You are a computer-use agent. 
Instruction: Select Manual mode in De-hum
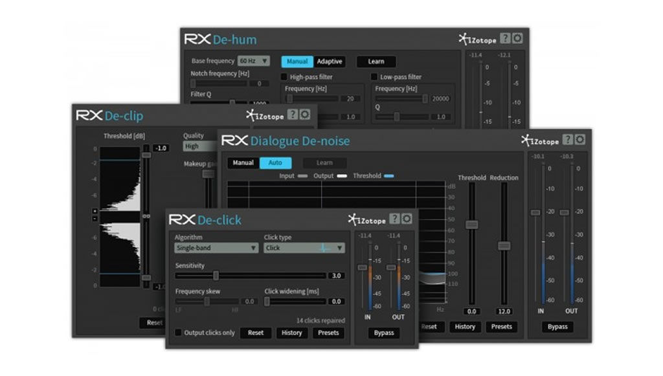click(297, 61)
